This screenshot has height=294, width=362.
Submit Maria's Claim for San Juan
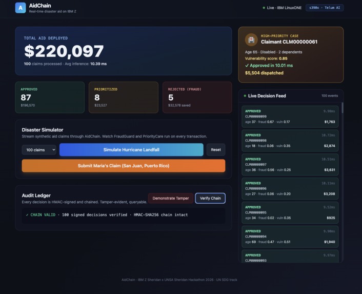(124, 166)
